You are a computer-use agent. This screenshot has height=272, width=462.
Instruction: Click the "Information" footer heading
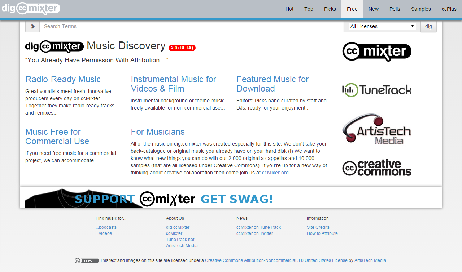[318, 218]
